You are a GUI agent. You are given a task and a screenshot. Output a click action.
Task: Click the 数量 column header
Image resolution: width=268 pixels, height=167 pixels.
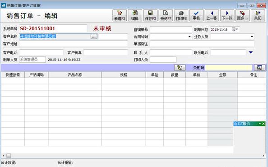pos(175,75)
